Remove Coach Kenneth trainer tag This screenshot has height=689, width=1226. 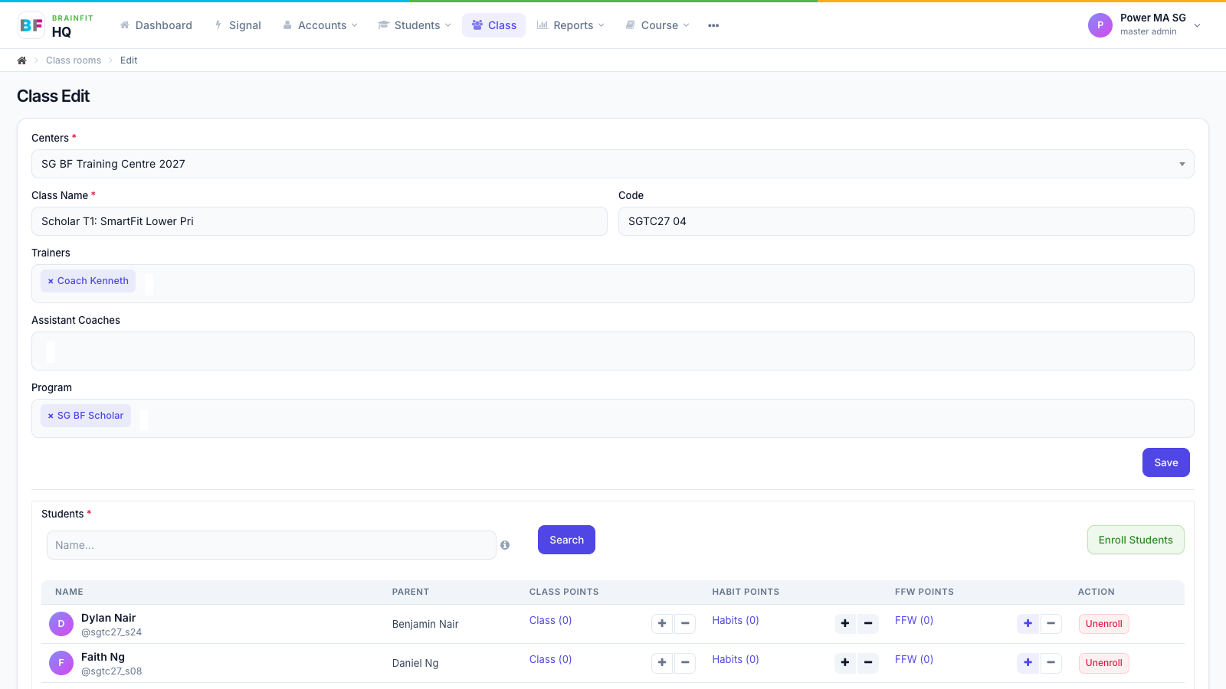tap(51, 281)
